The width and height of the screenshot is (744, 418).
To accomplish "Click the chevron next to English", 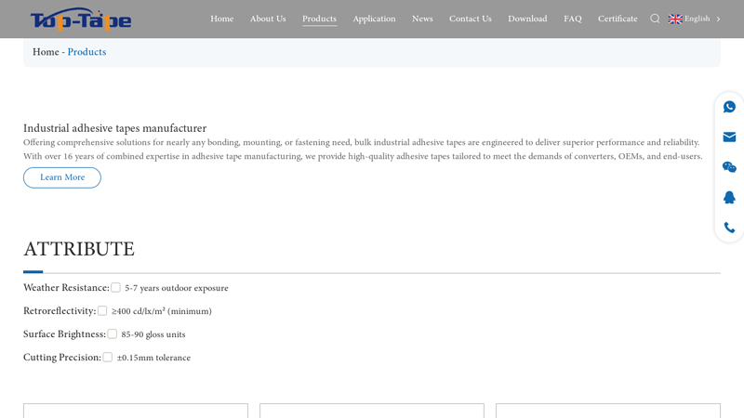I will pos(718,19).
